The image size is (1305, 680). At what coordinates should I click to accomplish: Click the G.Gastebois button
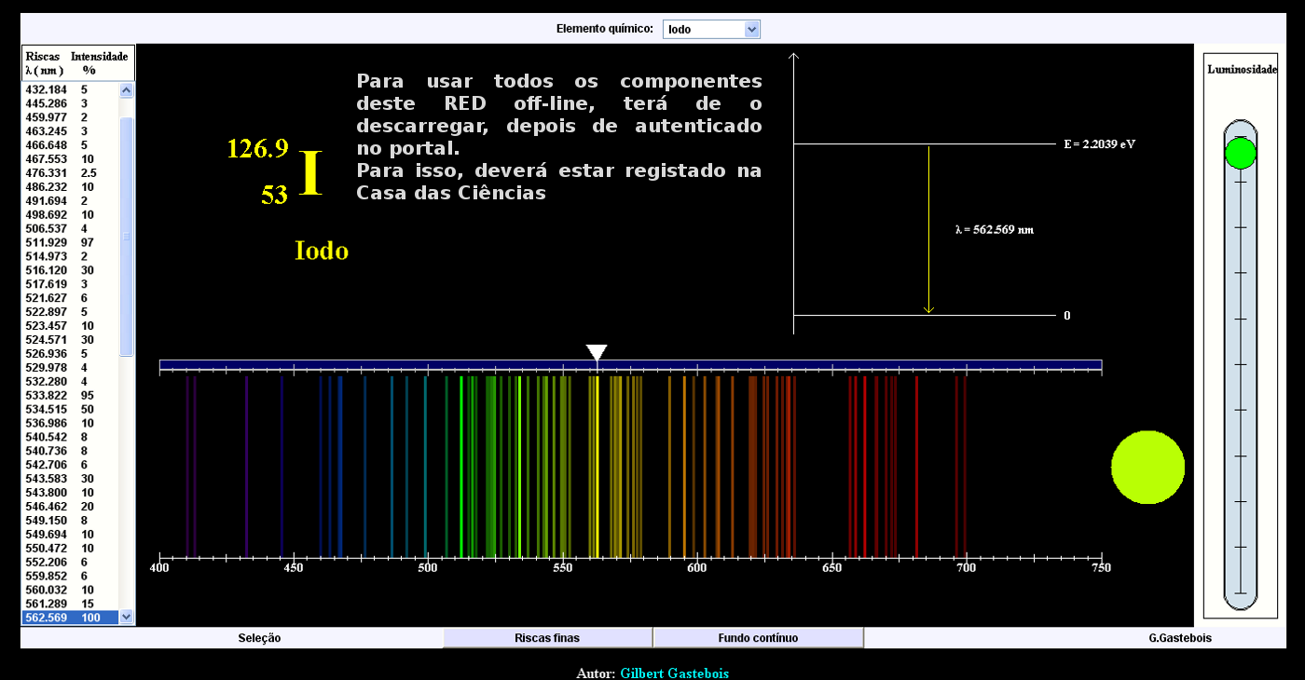point(1179,638)
